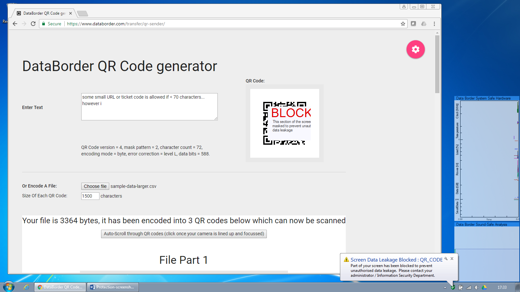The width and height of the screenshot is (520, 292).
Task: Open the Chrome user profile button
Action: coord(404,6)
